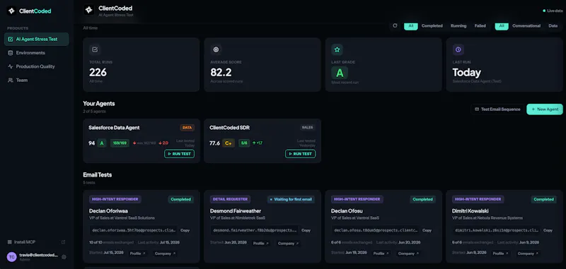Click the Test Email Sequence button
Viewport: 566px width, 269px height.
tap(497, 109)
